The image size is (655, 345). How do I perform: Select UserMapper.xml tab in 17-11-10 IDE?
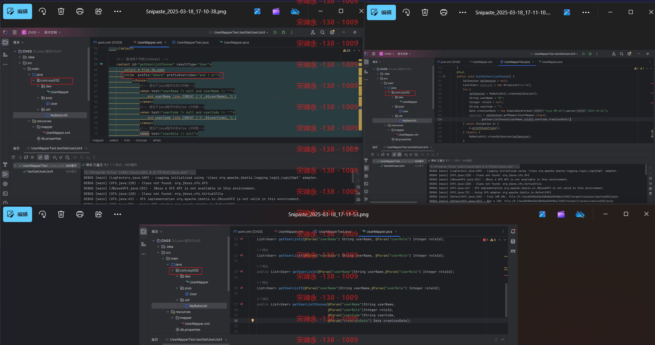point(481,62)
